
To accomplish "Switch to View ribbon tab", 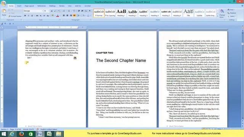I will (x=69, y=6).
